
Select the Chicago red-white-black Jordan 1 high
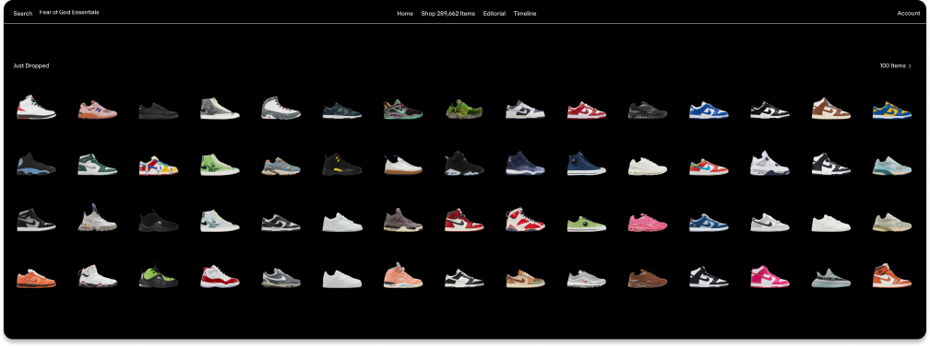[464, 220]
